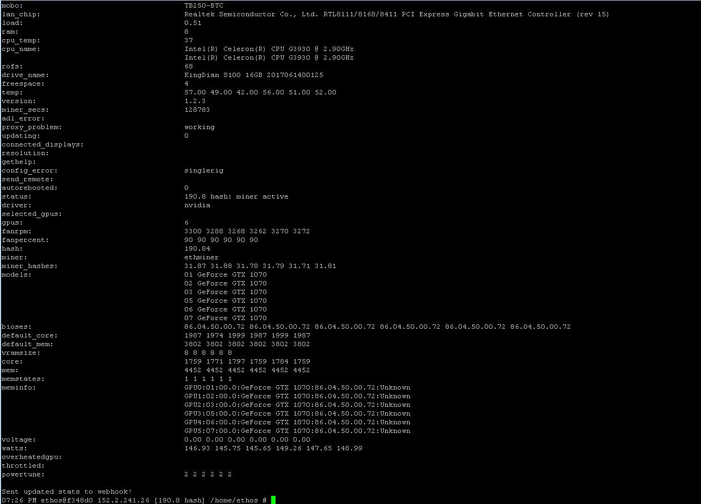Click the watts value 146.93
This screenshot has width=701, height=504.
[198, 448]
